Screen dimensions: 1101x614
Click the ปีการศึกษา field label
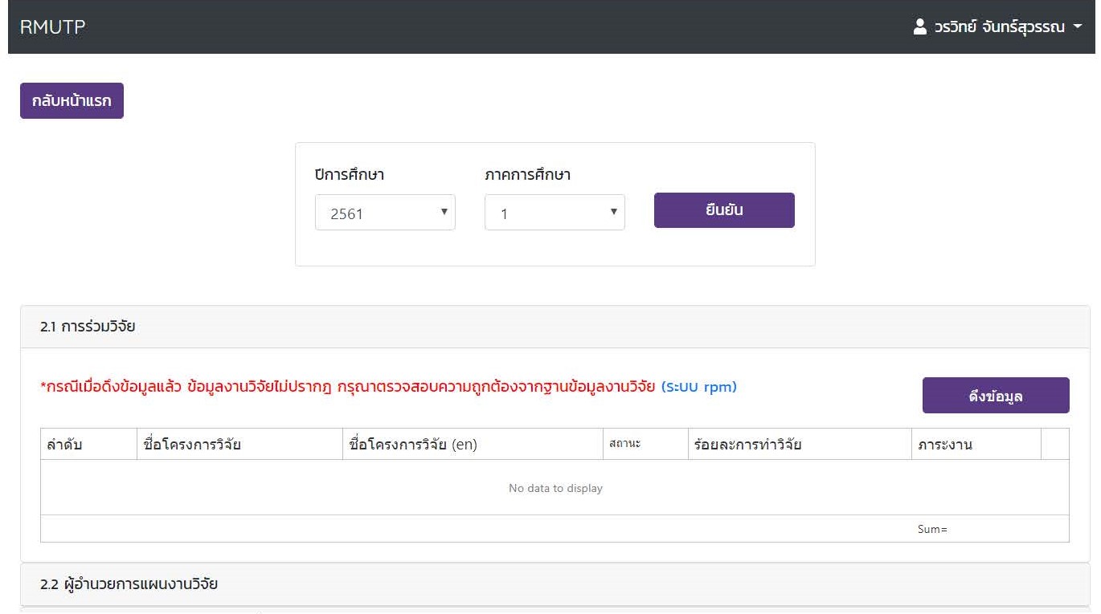coord(350,175)
